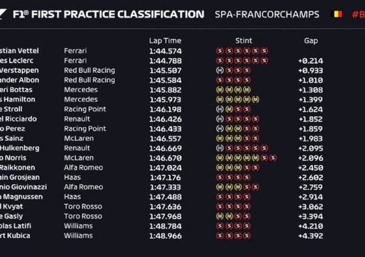Viewport: 365px width, 257px height.
Task: Click the hard tyre icon in Stroll's stint
Action: pos(219,109)
